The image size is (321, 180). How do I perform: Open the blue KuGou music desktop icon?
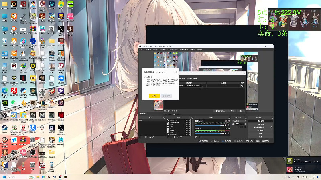click(33, 128)
